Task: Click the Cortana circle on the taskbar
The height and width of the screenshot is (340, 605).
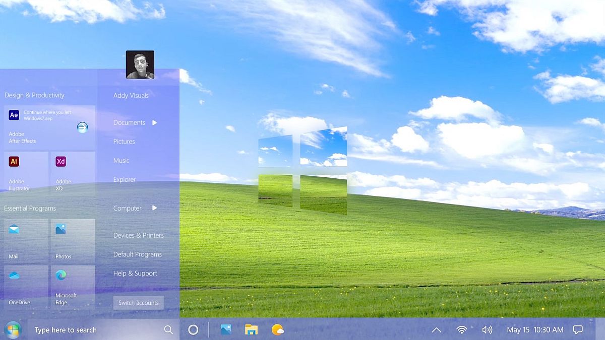Action: tap(193, 330)
